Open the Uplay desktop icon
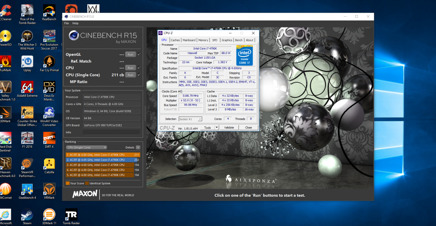 (x=27, y=63)
